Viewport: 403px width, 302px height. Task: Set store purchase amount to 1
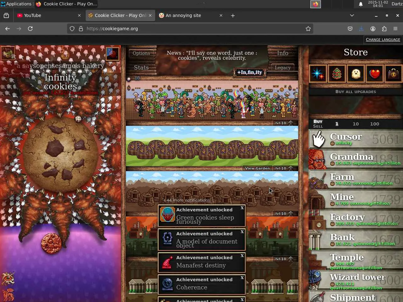(337, 124)
